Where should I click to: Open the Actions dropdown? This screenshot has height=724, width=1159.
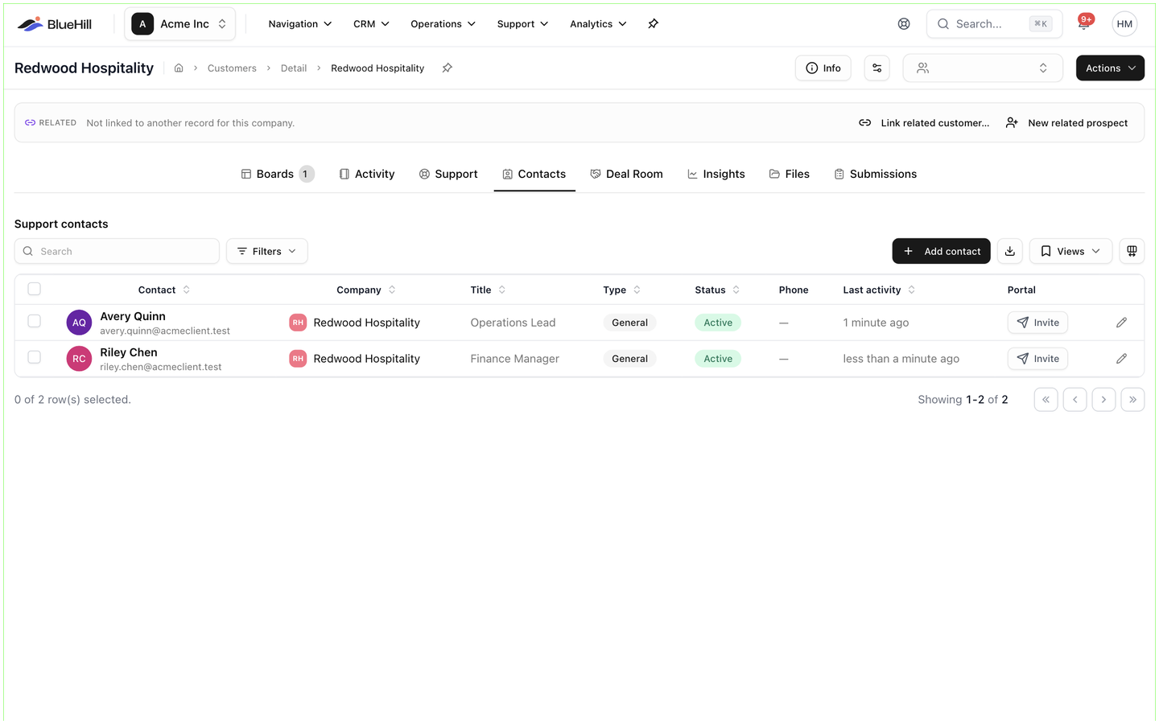coord(1110,68)
